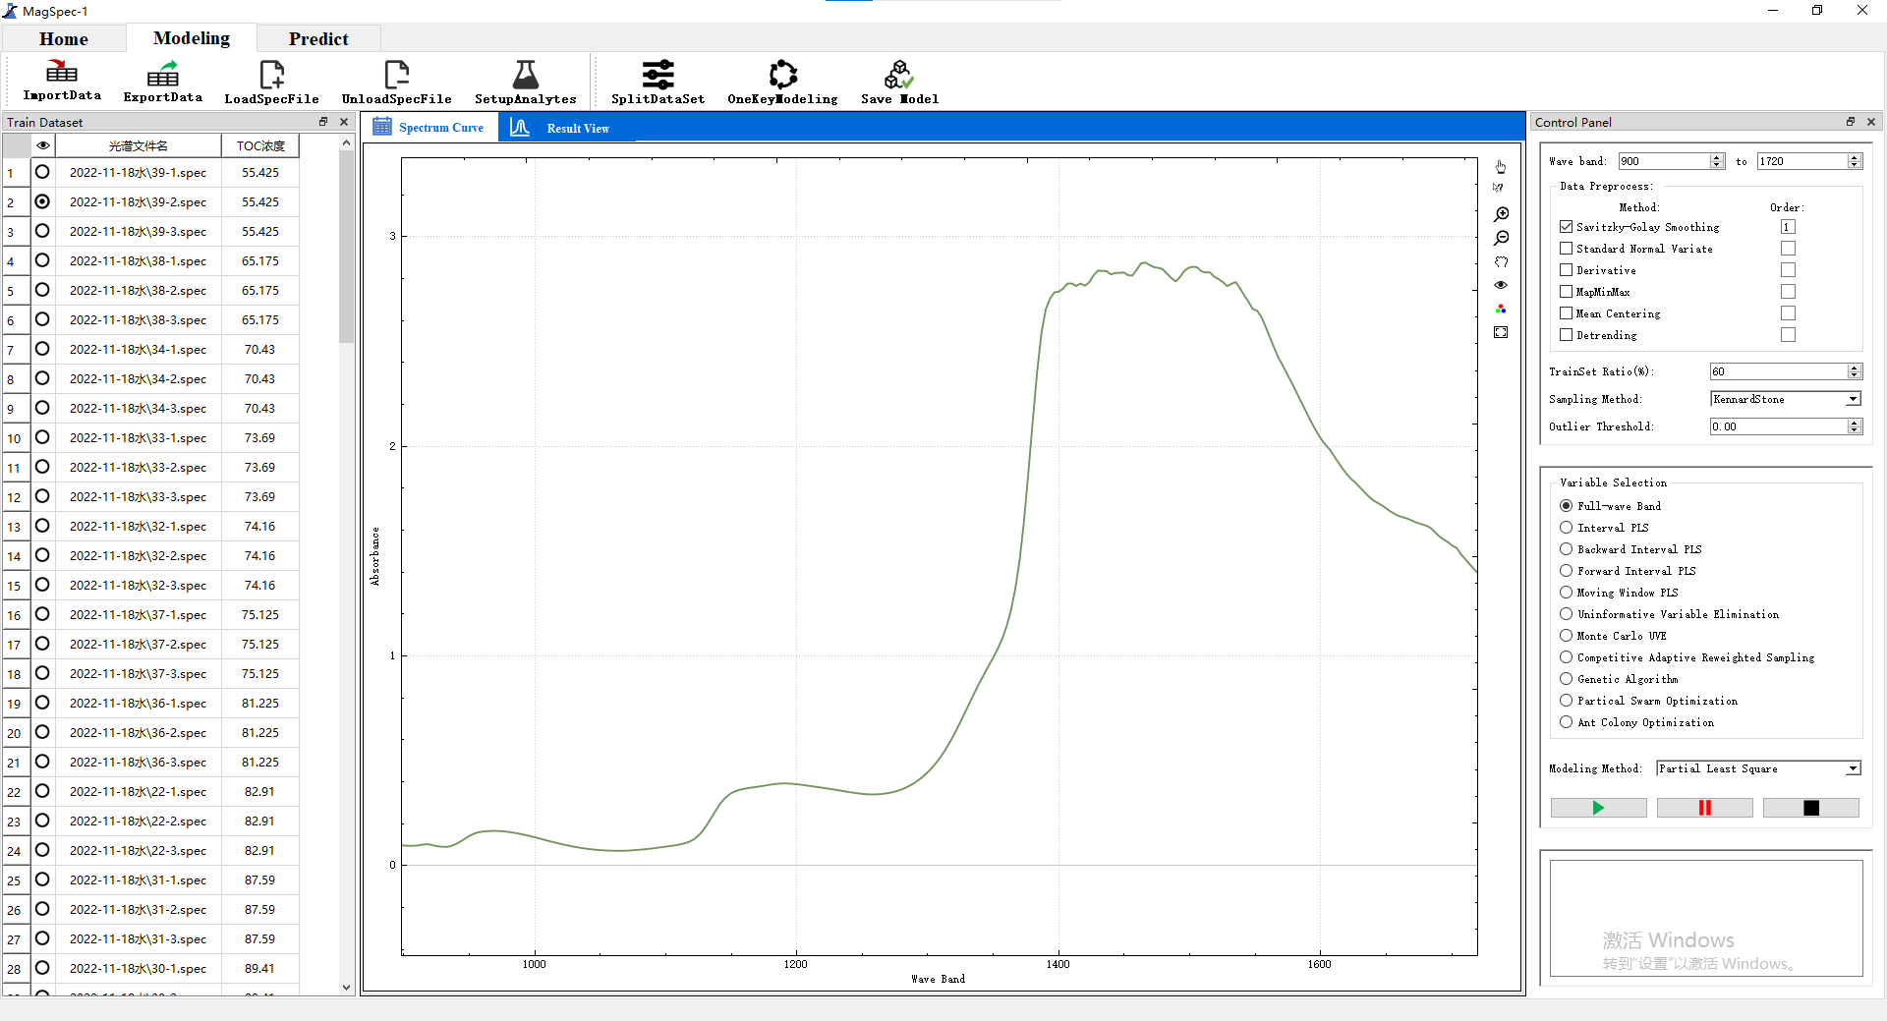
Task: Switch to the Modeling tab
Action: click(192, 37)
